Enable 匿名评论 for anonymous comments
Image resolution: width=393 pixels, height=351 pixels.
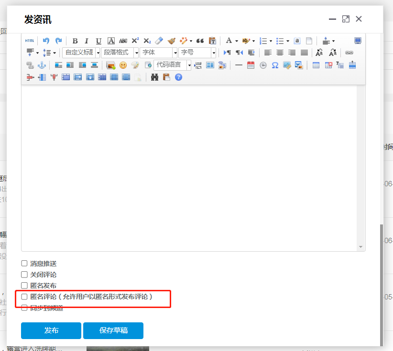click(x=24, y=297)
